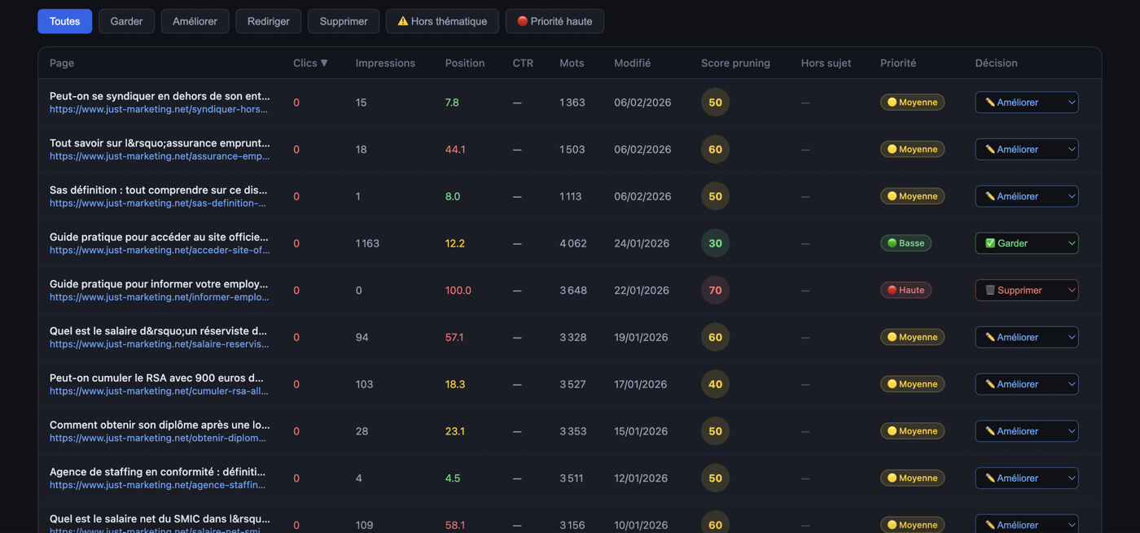Click score 50 badge in syndiquer row

[x=715, y=103]
